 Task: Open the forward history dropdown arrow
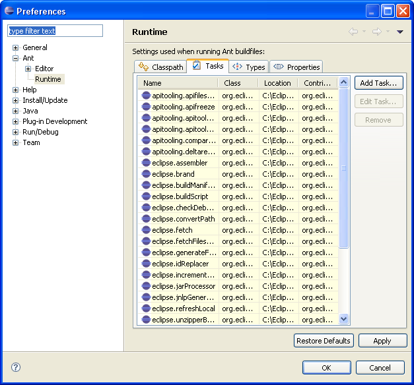point(388,32)
